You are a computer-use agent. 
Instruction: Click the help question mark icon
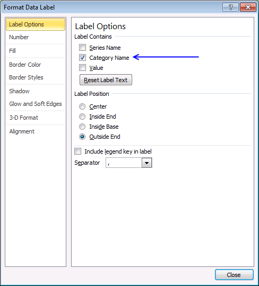[230, 7]
